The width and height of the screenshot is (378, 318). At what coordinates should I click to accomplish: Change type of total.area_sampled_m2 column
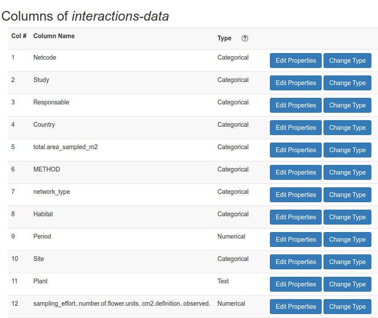347,150
